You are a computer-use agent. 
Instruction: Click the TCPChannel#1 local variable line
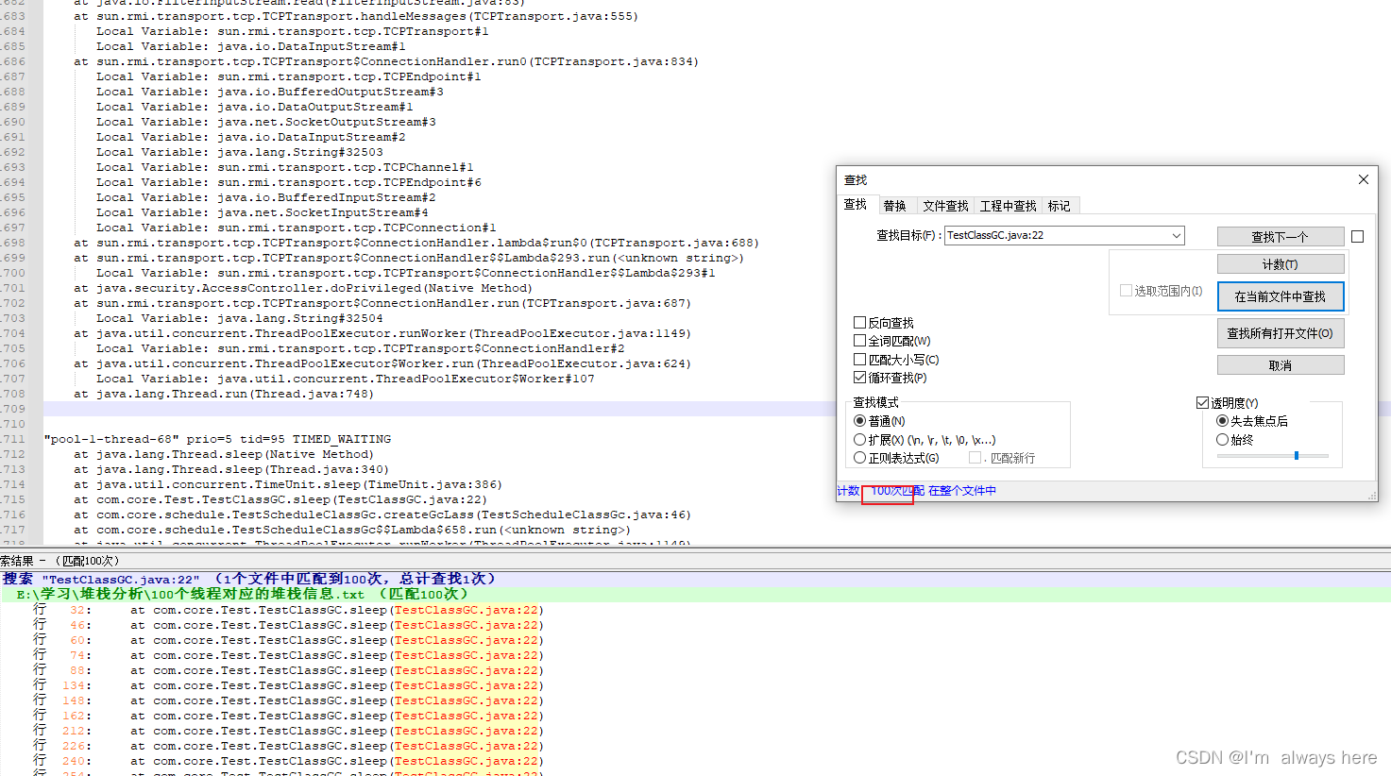285,167
